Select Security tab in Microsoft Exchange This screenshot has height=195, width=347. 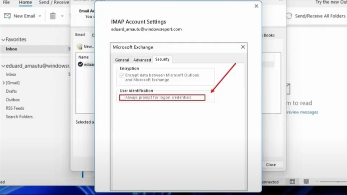coord(162,59)
